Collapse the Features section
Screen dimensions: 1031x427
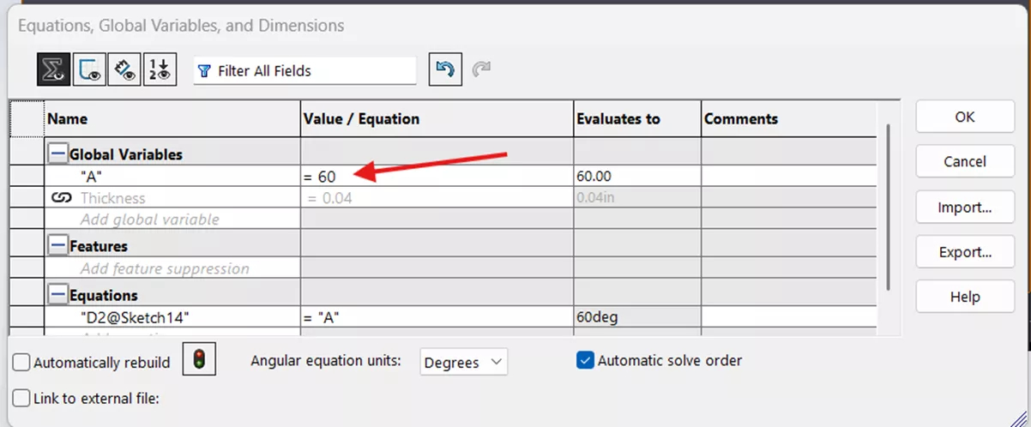[x=57, y=246]
